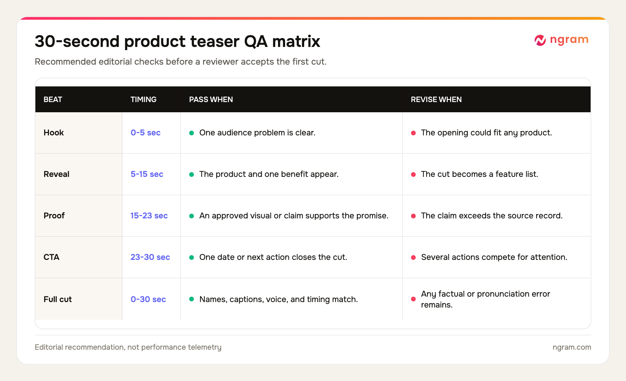Click the red dot in the CTA row
The height and width of the screenshot is (381, 626).
coord(413,258)
